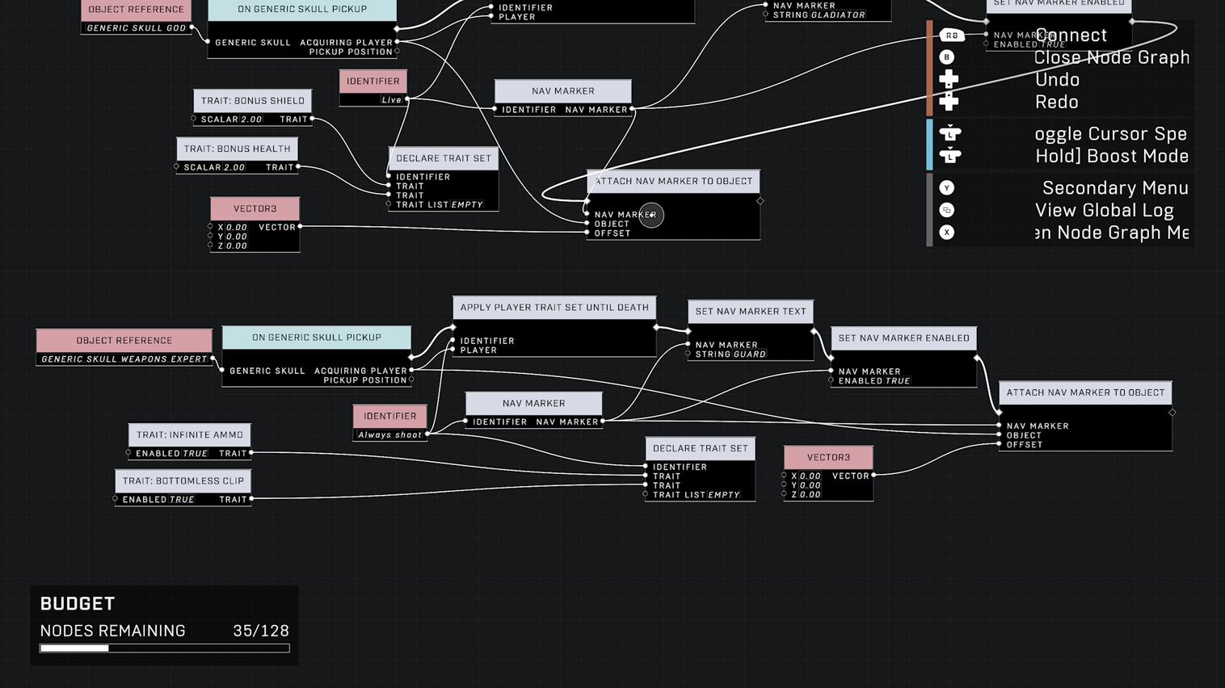Image resolution: width=1225 pixels, height=688 pixels.
Task: Select the Trait: Bonus Shield node header
Action: [x=253, y=101]
